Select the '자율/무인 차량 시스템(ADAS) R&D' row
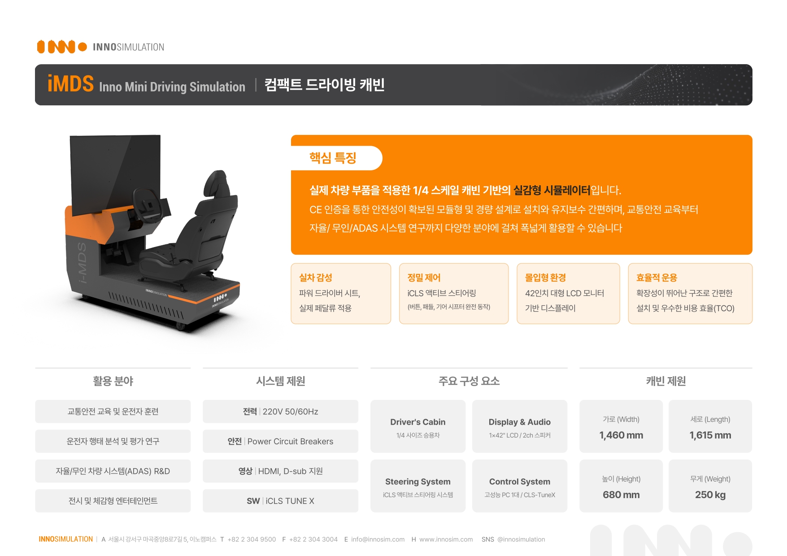Screen dimensions: 787x556 click(x=113, y=471)
